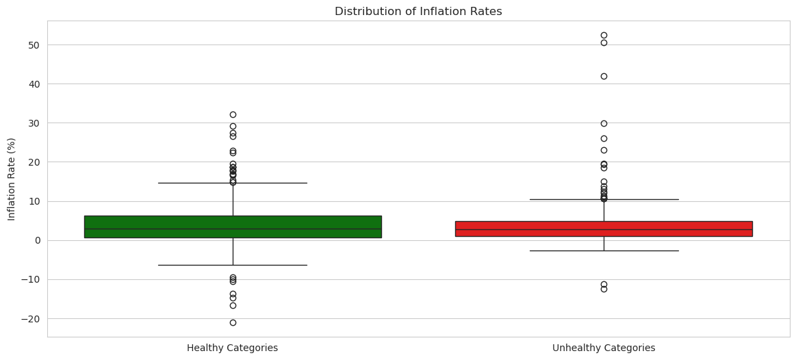The height and width of the screenshot is (360, 796).
Task: Click the Healthy Categories lower whisker cap
Action: pyautogui.click(x=233, y=265)
